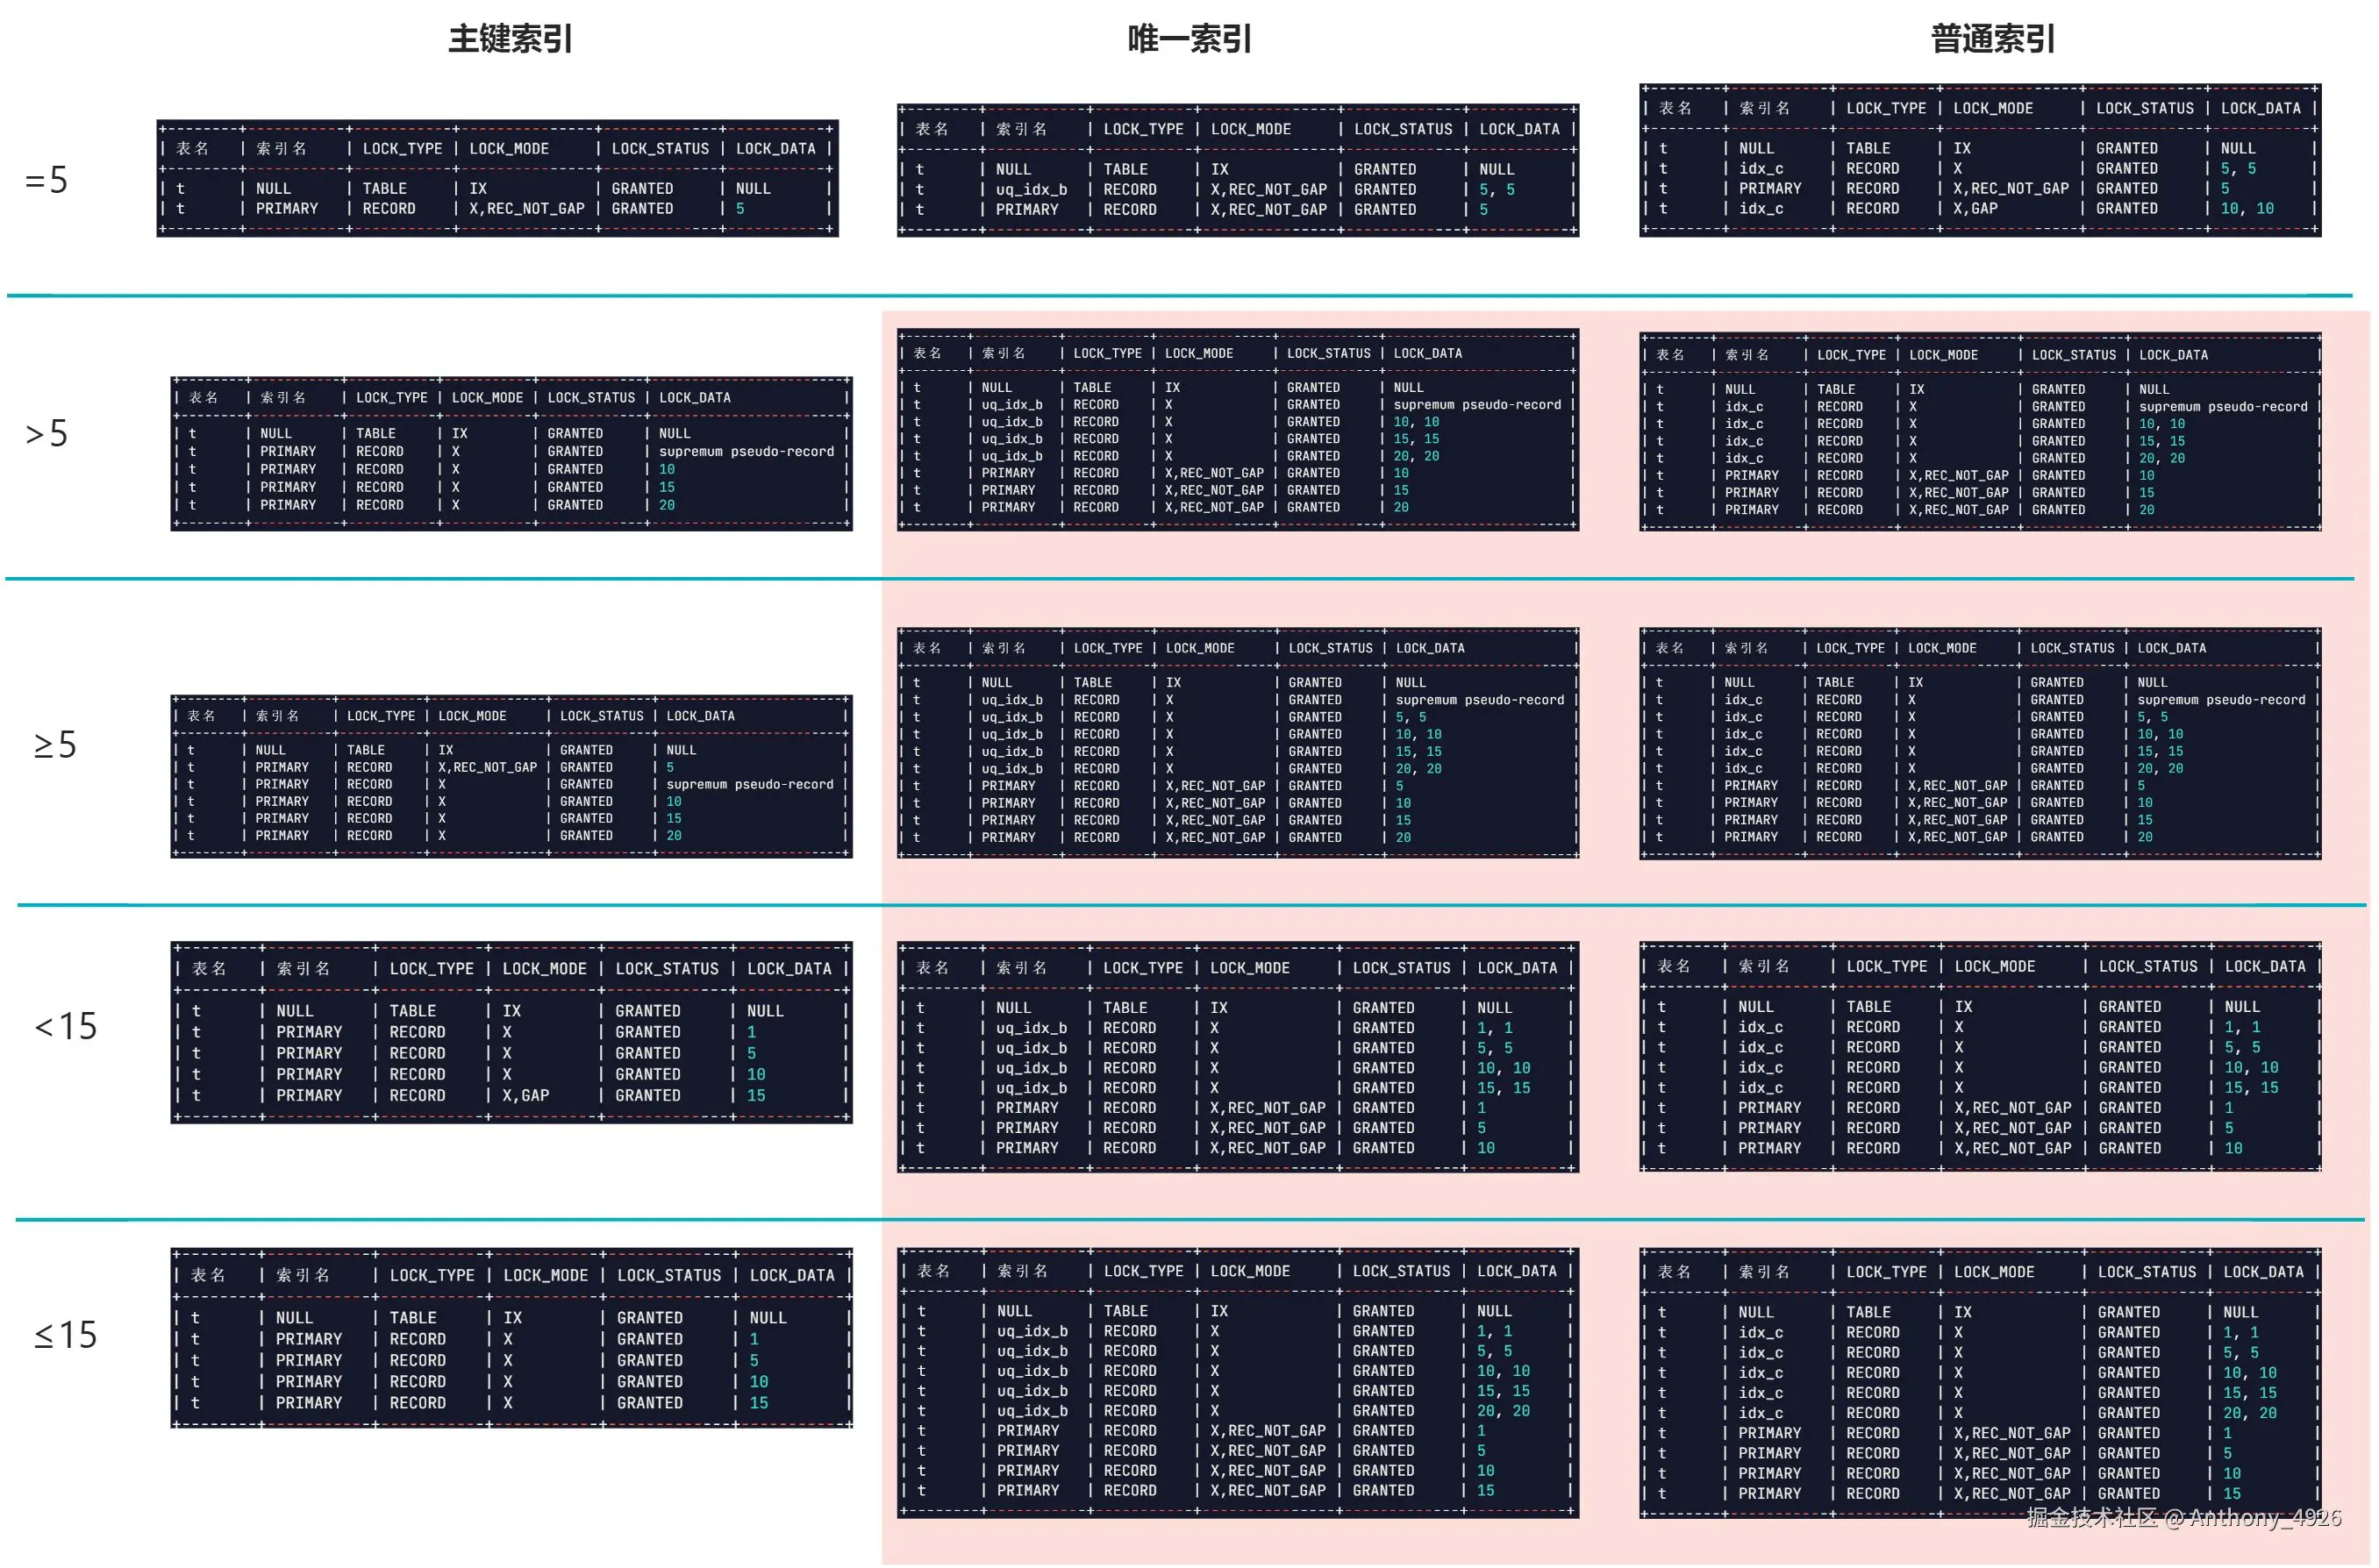Screen dimensions: 2379x1568
Task: Click the >5 row label
Action: tap(47, 434)
